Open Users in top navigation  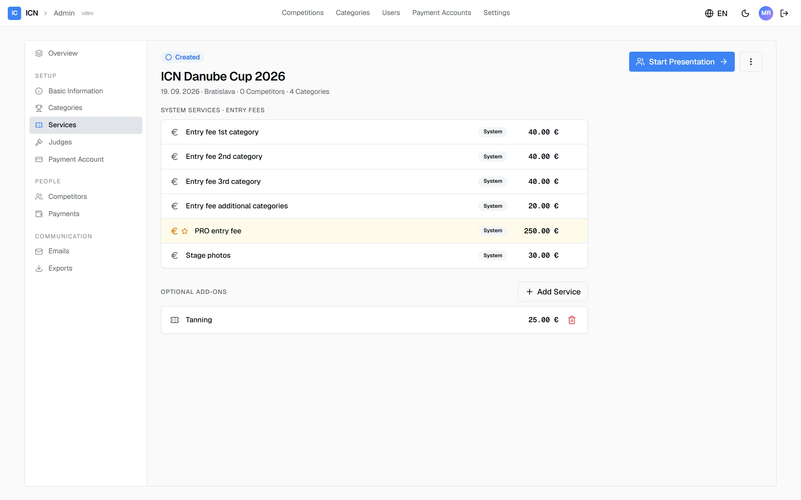click(x=390, y=12)
